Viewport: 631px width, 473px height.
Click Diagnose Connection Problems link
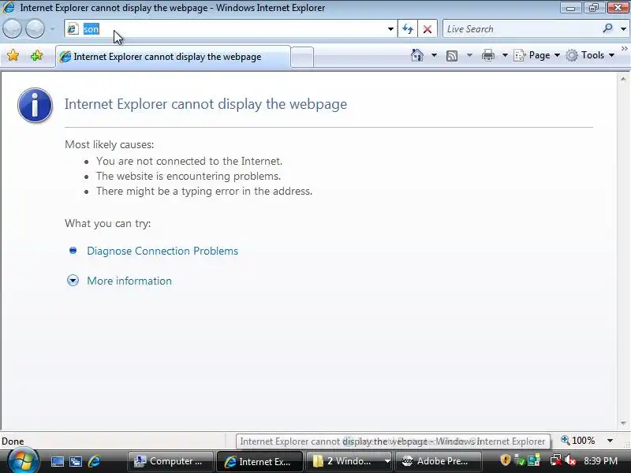tap(162, 251)
